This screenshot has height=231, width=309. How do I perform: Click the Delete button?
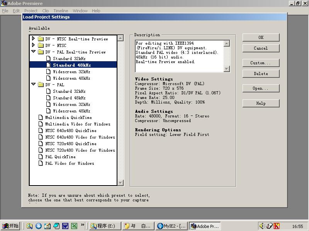click(261, 74)
